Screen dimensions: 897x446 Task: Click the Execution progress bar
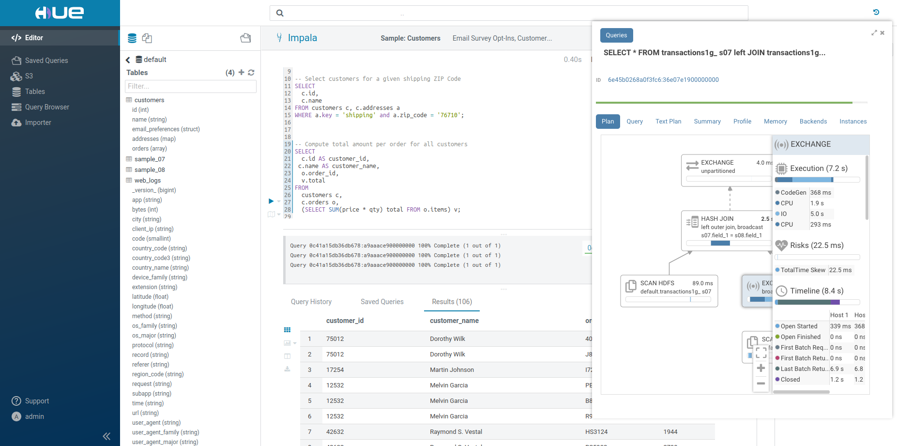817,180
